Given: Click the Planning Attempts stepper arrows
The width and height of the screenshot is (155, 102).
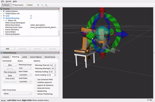Looking at the screenshot, I should (55, 68).
